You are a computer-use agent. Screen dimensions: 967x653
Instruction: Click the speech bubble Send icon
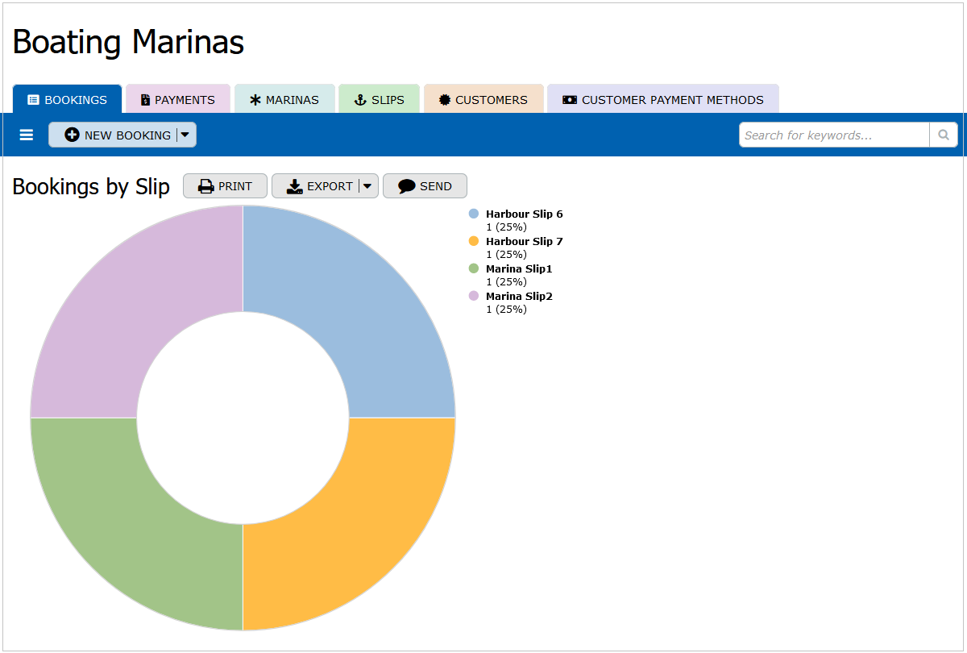407,186
